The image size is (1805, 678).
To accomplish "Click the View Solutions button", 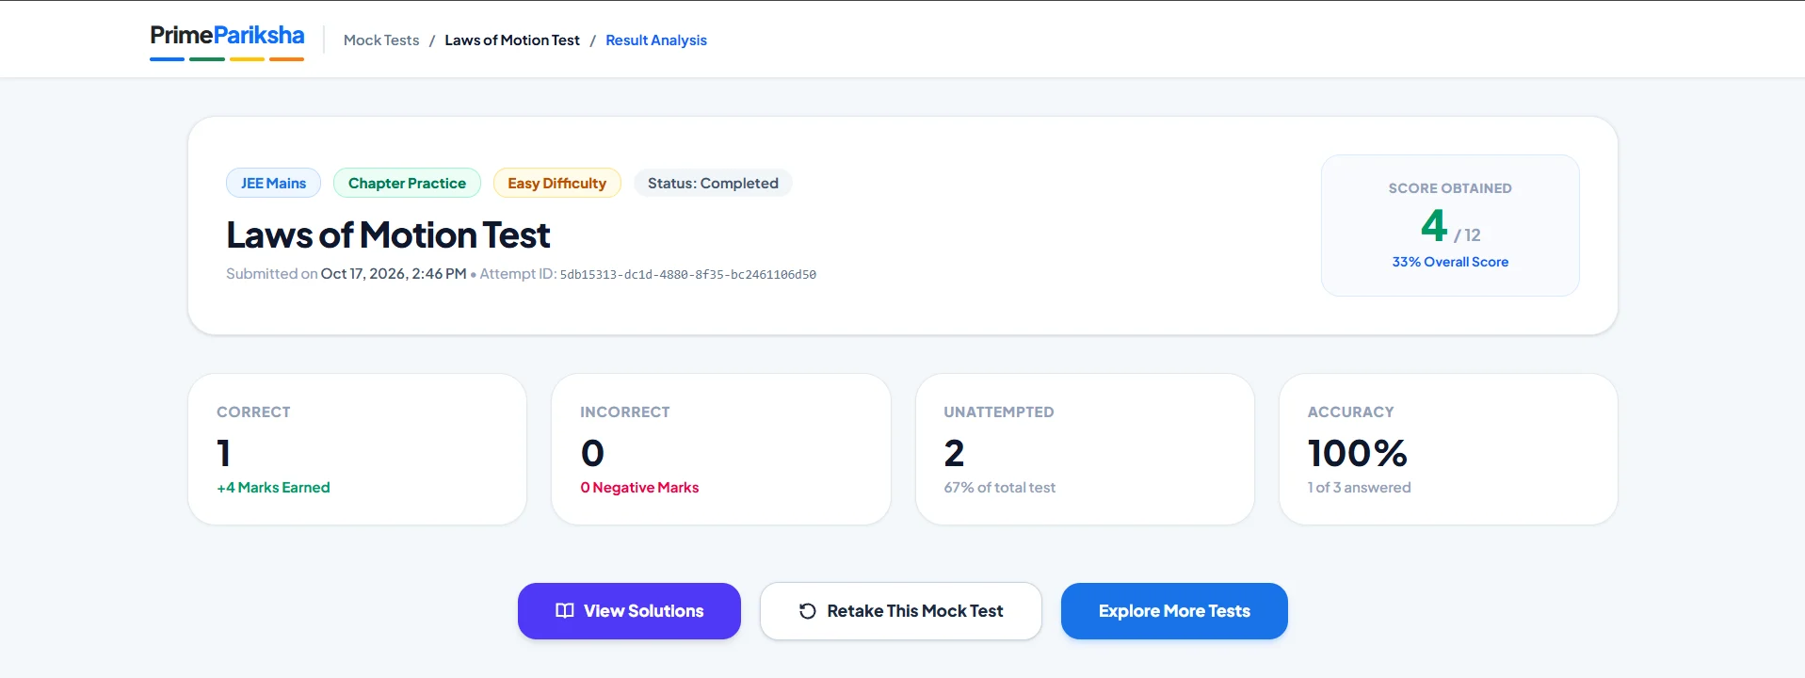I will pyautogui.click(x=629, y=611).
